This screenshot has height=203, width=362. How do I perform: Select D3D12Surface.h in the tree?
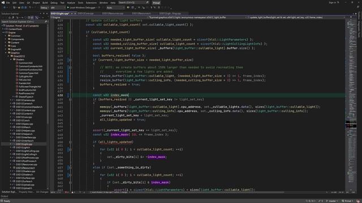[x=24, y=182]
